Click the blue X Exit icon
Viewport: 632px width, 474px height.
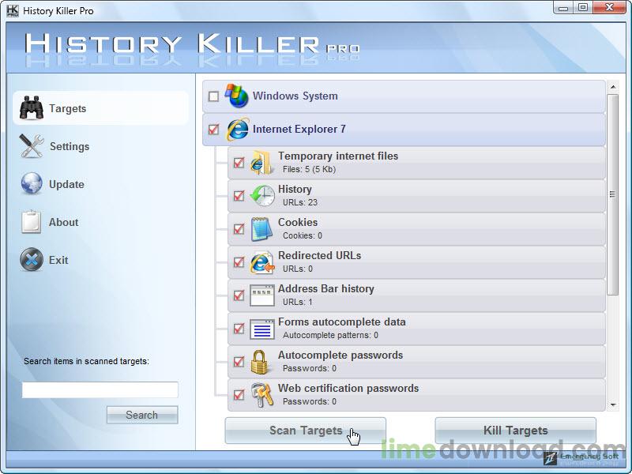[x=31, y=260]
